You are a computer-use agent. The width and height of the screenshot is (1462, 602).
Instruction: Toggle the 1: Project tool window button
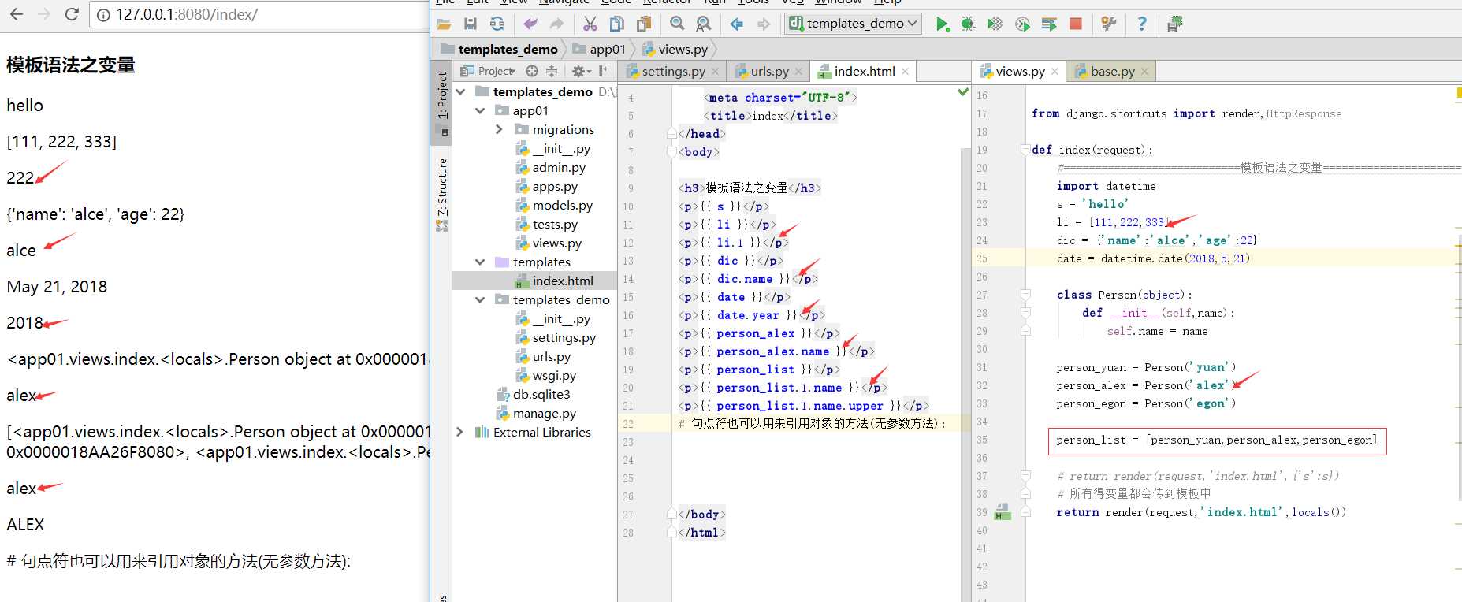click(441, 102)
